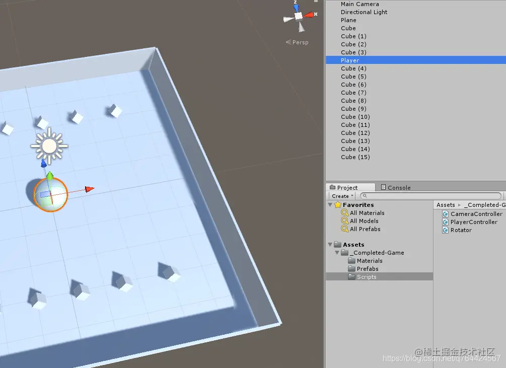Click the red X cone on orientation gizmo

pos(310,15)
